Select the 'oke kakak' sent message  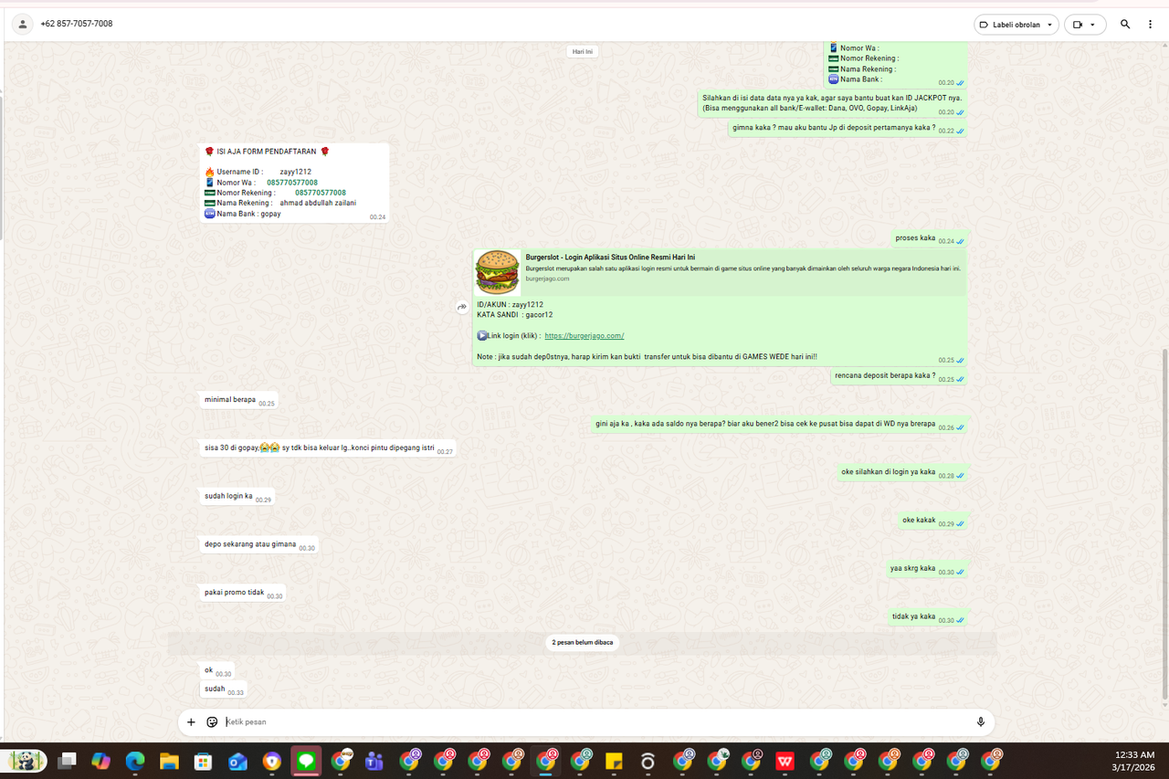click(x=932, y=521)
